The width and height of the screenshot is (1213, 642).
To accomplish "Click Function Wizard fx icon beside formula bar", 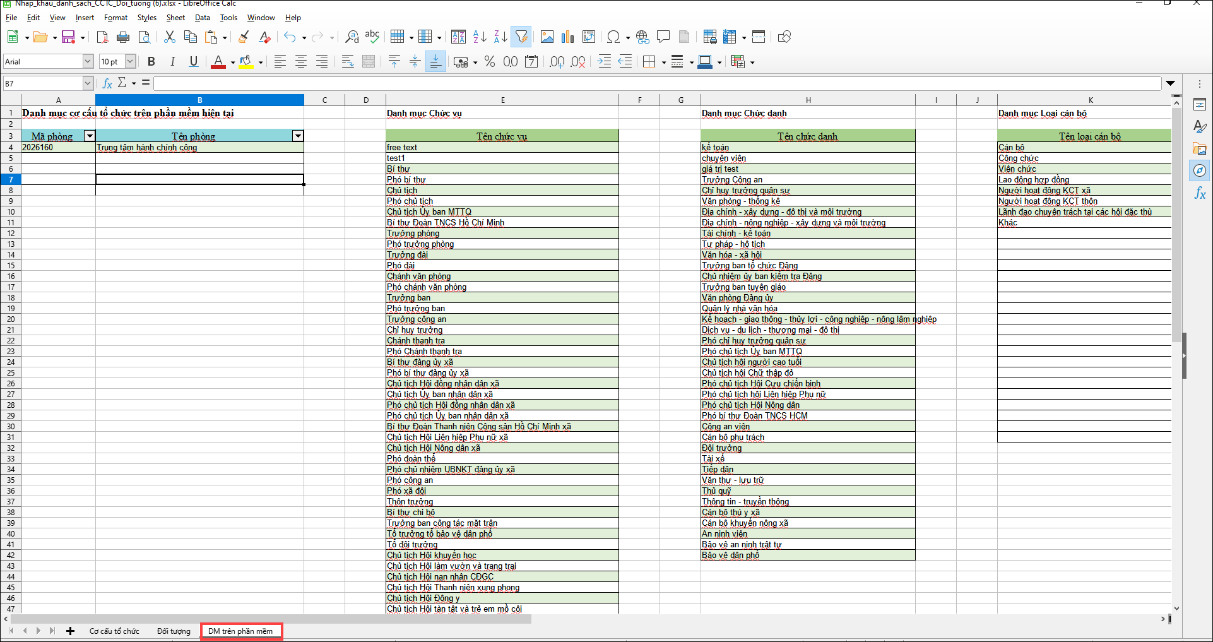I will point(107,83).
